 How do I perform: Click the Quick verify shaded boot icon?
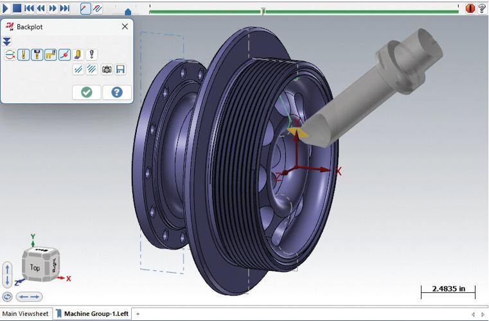click(78, 55)
